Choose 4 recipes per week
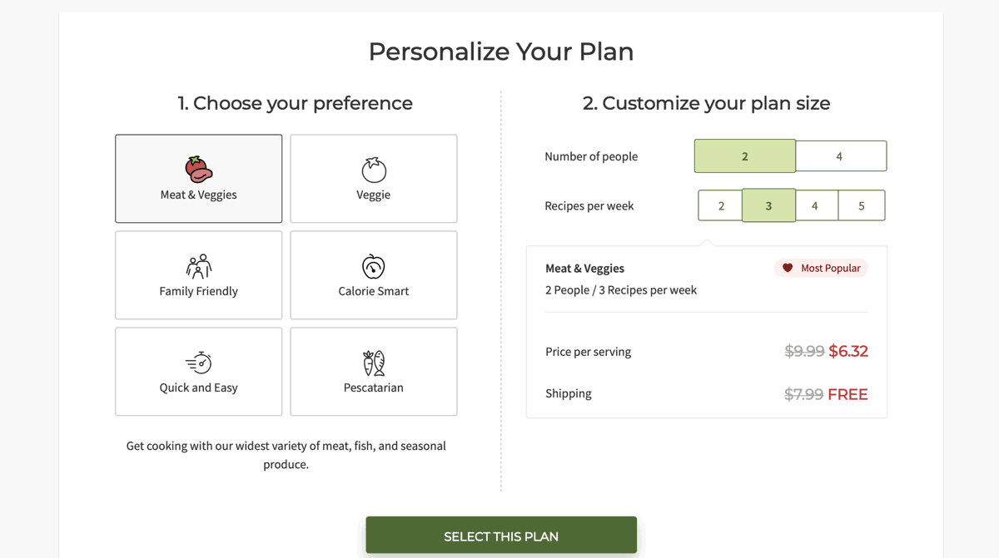Screen dimensions: 999x558 [x=817, y=205]
